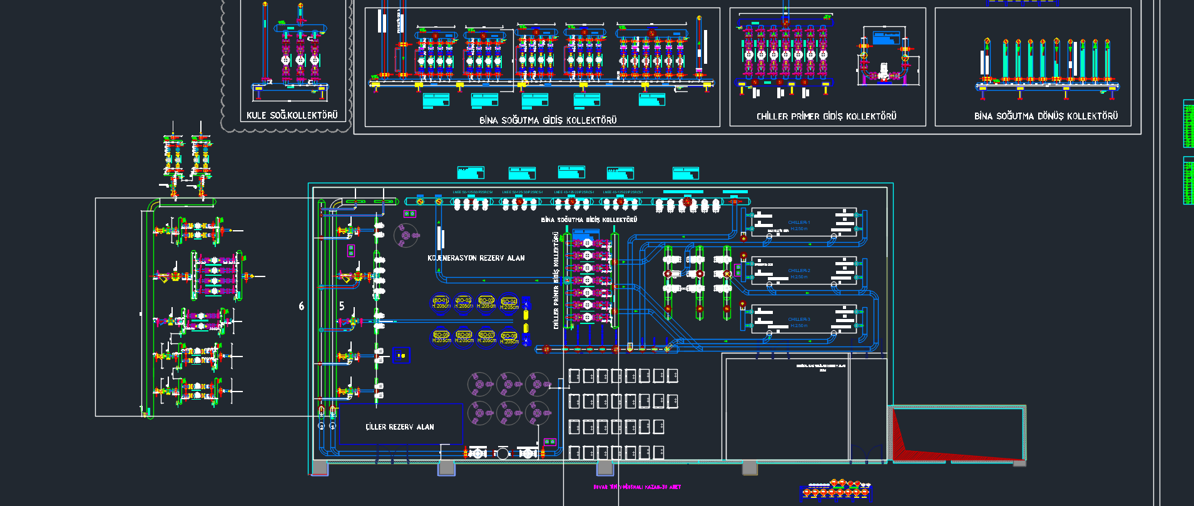Click the blue square panel symbol below the tanks
The width and height of the screenshot is (1194, 506).
click(401, 355)
